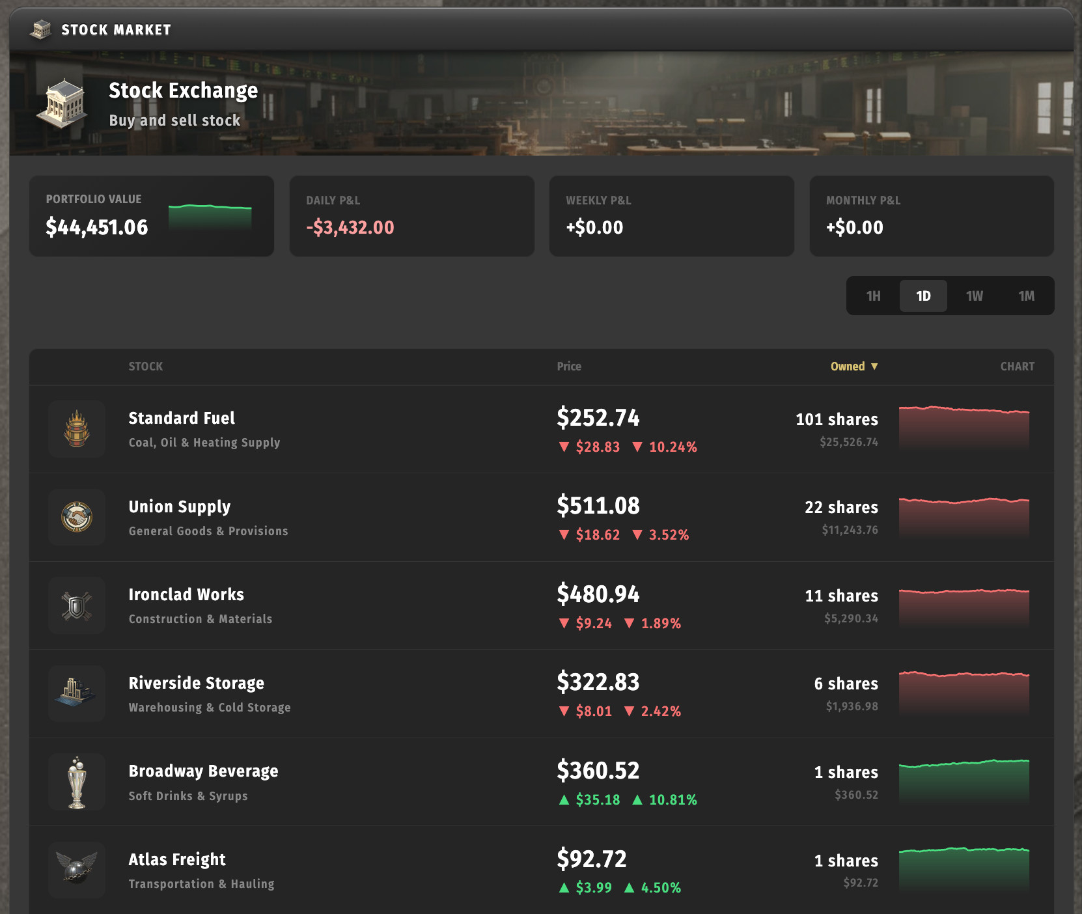Viewport: 1082px width, 914px height.
Task: Click the Union Supply handshake icon
Action: point(77,518)
